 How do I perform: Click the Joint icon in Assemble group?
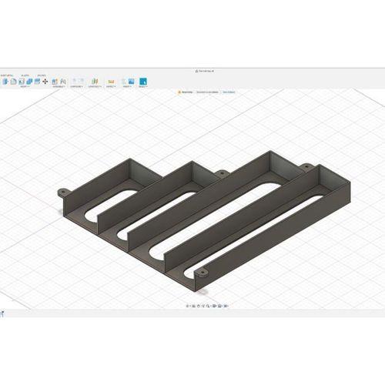coord(63,82)
